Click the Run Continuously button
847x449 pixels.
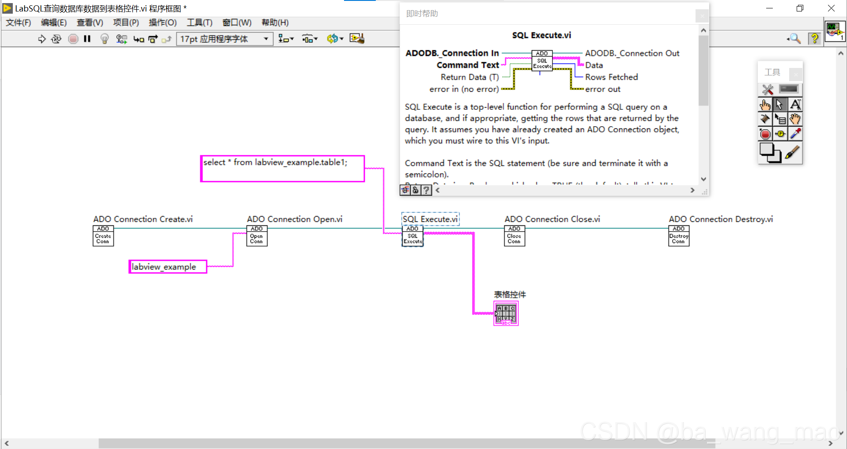56,39
